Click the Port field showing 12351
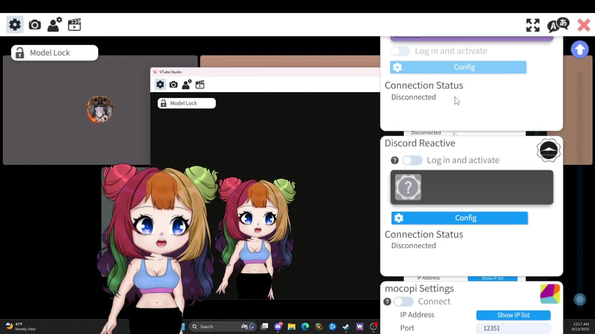This screenshot has width=595, height=334. tap(514, 328)
